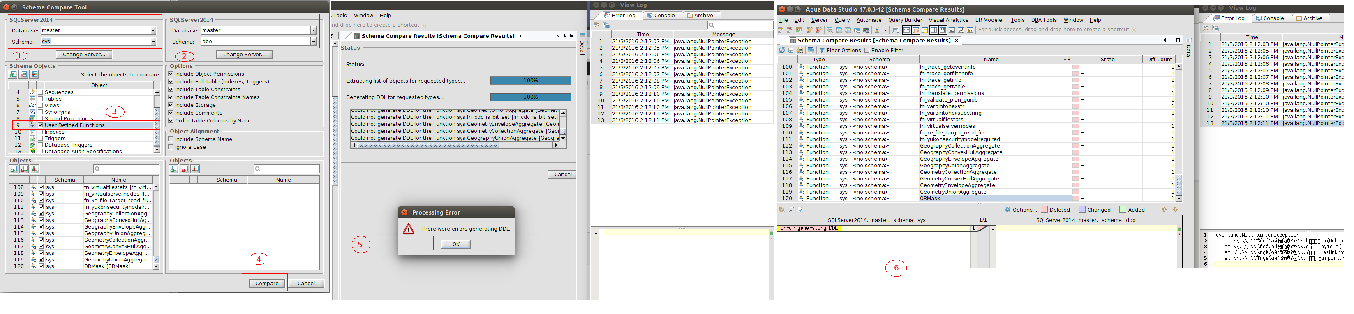
Task: Deselect all objects above the sys objects list
Action: [24, 169]
